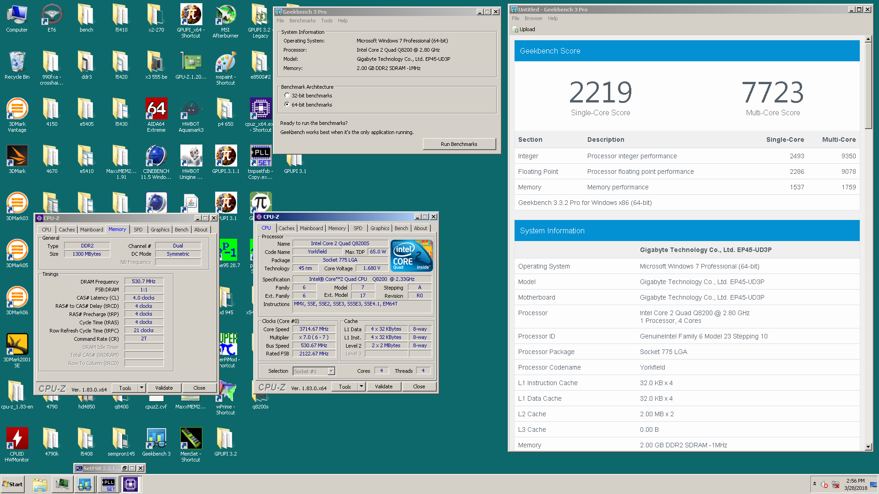Show hidden tray icons arrow
This screenshot has height=494, width=879.
814,484
